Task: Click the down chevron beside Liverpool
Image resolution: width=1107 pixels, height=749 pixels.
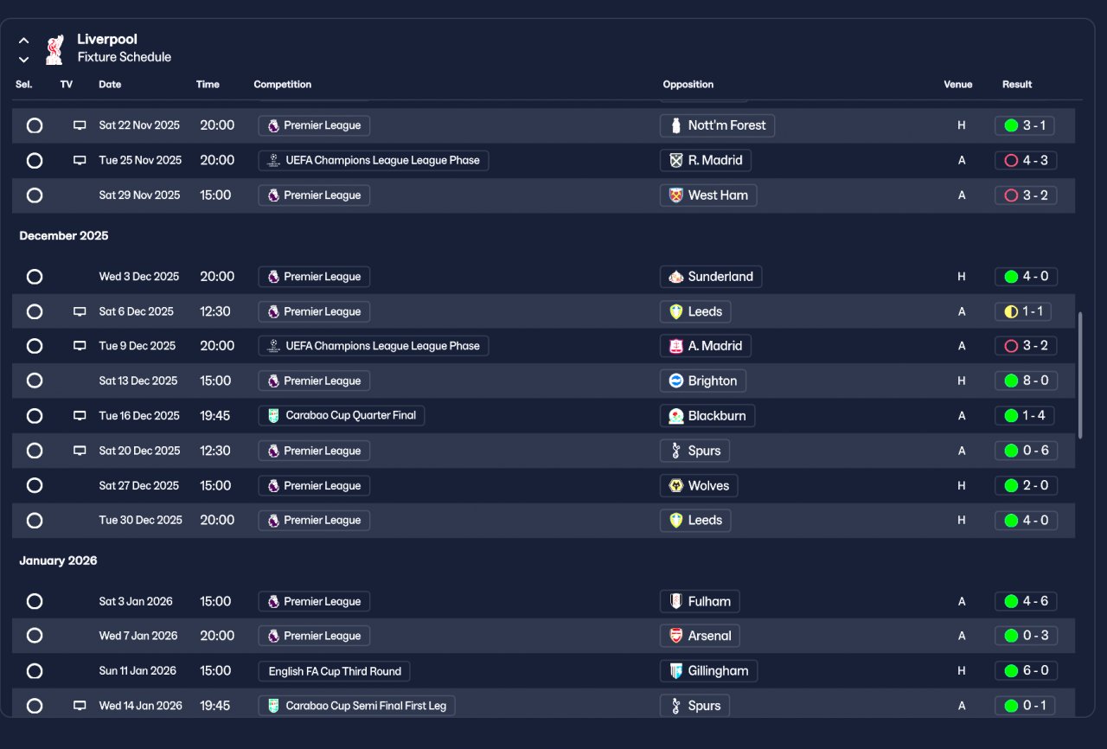Action: click(24, 60)
